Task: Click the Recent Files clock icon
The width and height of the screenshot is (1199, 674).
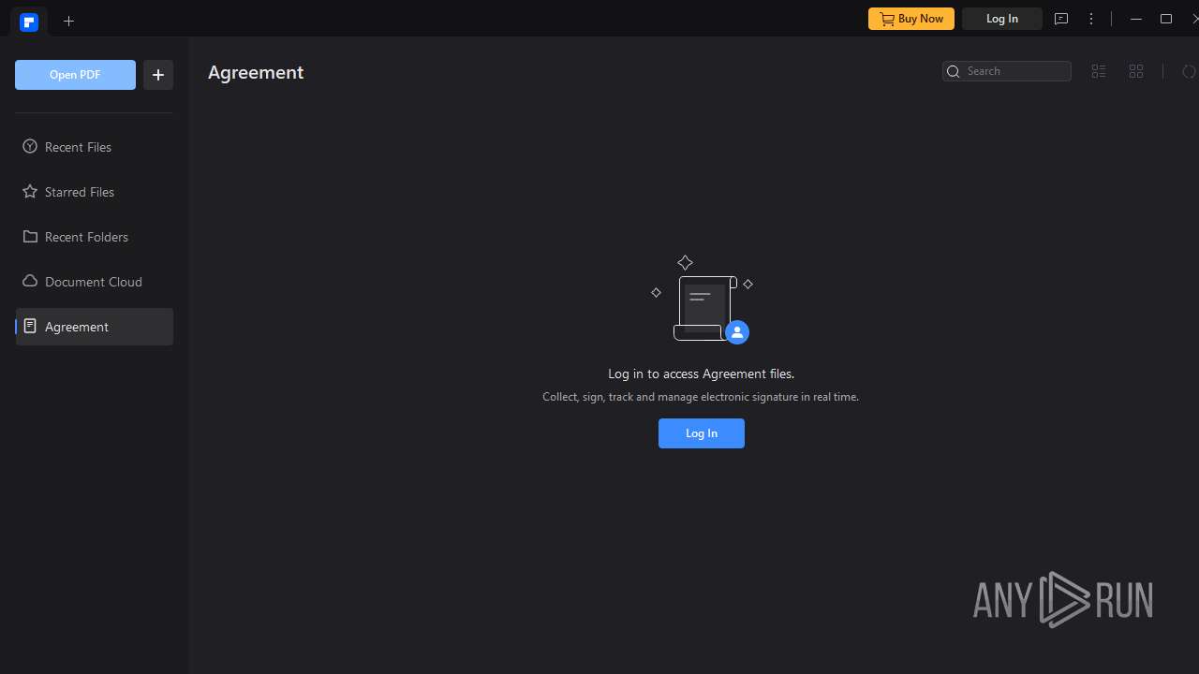Action: [30, 146]
